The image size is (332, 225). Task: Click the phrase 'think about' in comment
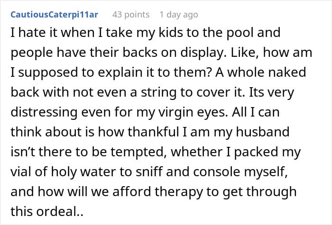coord(46,132)
